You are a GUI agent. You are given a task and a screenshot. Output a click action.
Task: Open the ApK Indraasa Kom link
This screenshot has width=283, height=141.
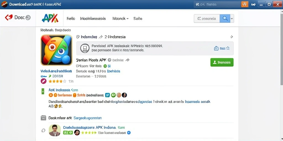tap(63, 90)
